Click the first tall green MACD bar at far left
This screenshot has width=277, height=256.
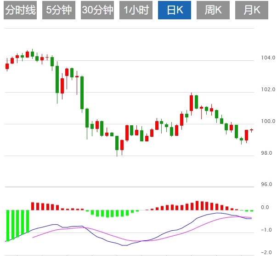click(x=7, y=225)
